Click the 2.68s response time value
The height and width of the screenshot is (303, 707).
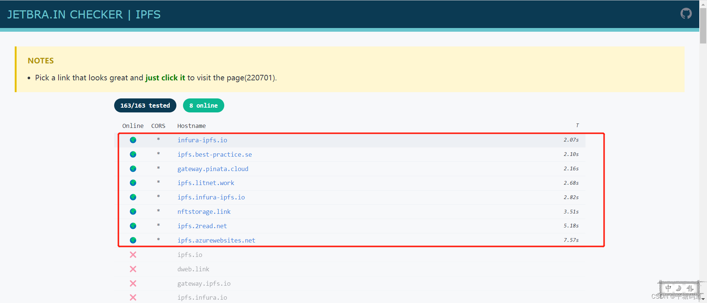tap(571, 183)
